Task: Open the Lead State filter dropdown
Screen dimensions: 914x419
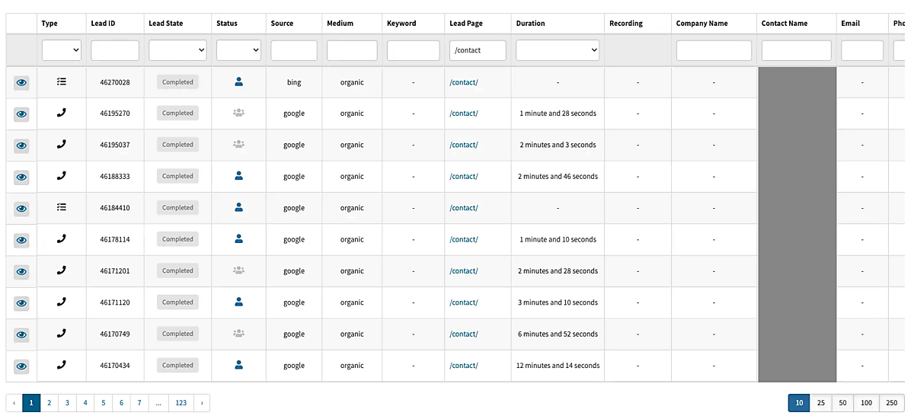Action: pyautogui.click(x=177, y=50)
